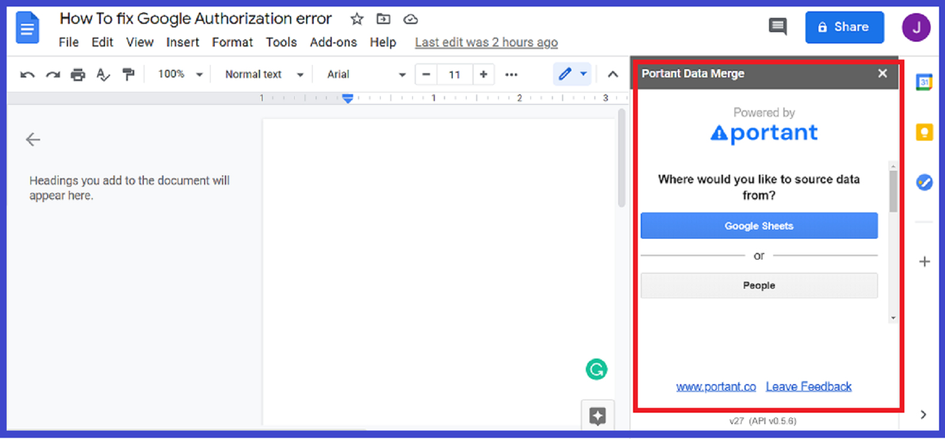Increase the font size
This screenshot has width=945, height=439.
pos(483,75)
